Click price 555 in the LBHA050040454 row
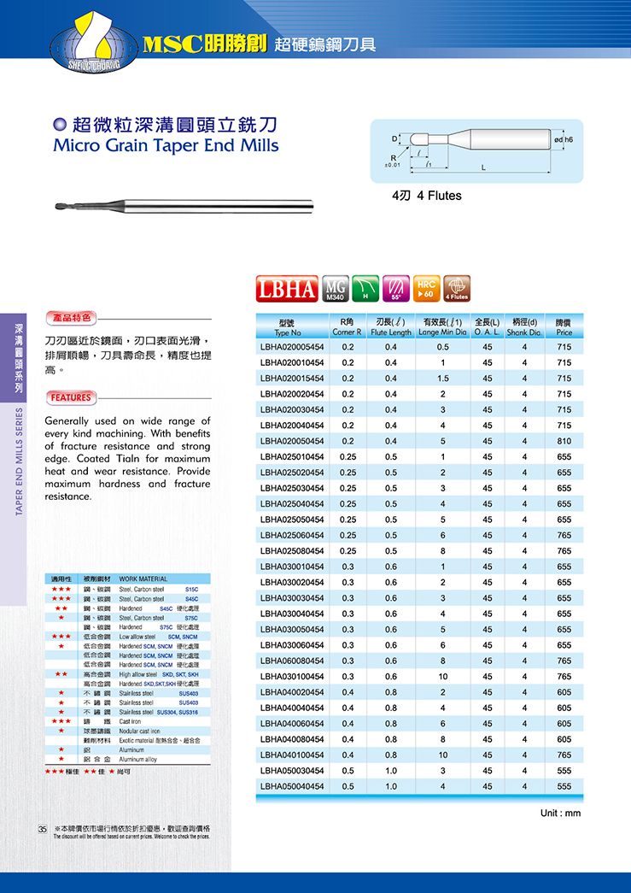631x893 pixels. coord(564,786)
